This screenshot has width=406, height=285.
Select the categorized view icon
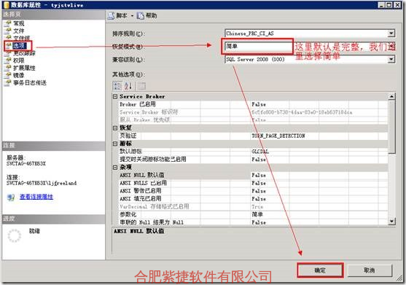tap(117, 86)
